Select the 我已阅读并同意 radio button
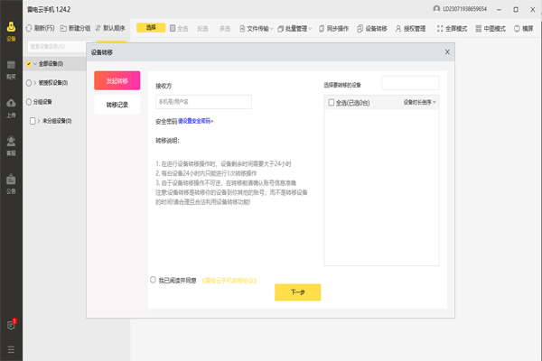Viewport: 542px width, 361px height. [153, 281]
